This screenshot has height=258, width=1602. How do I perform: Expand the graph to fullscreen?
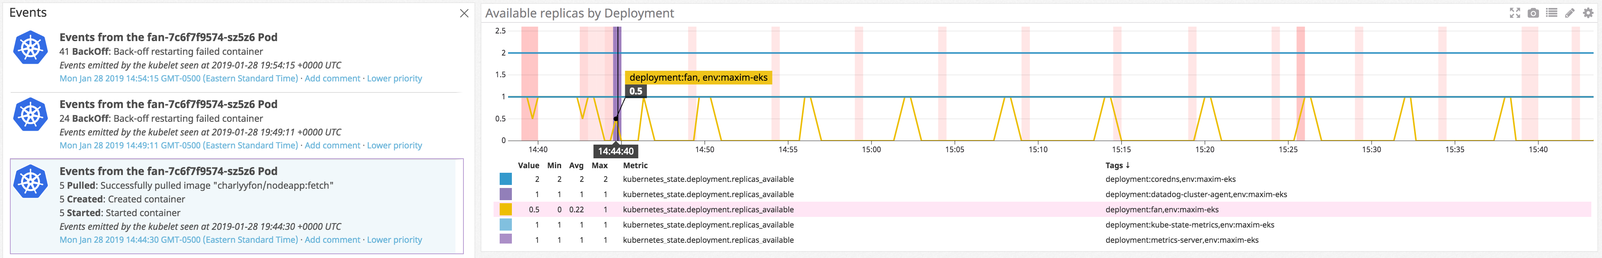pos(1514,13)
